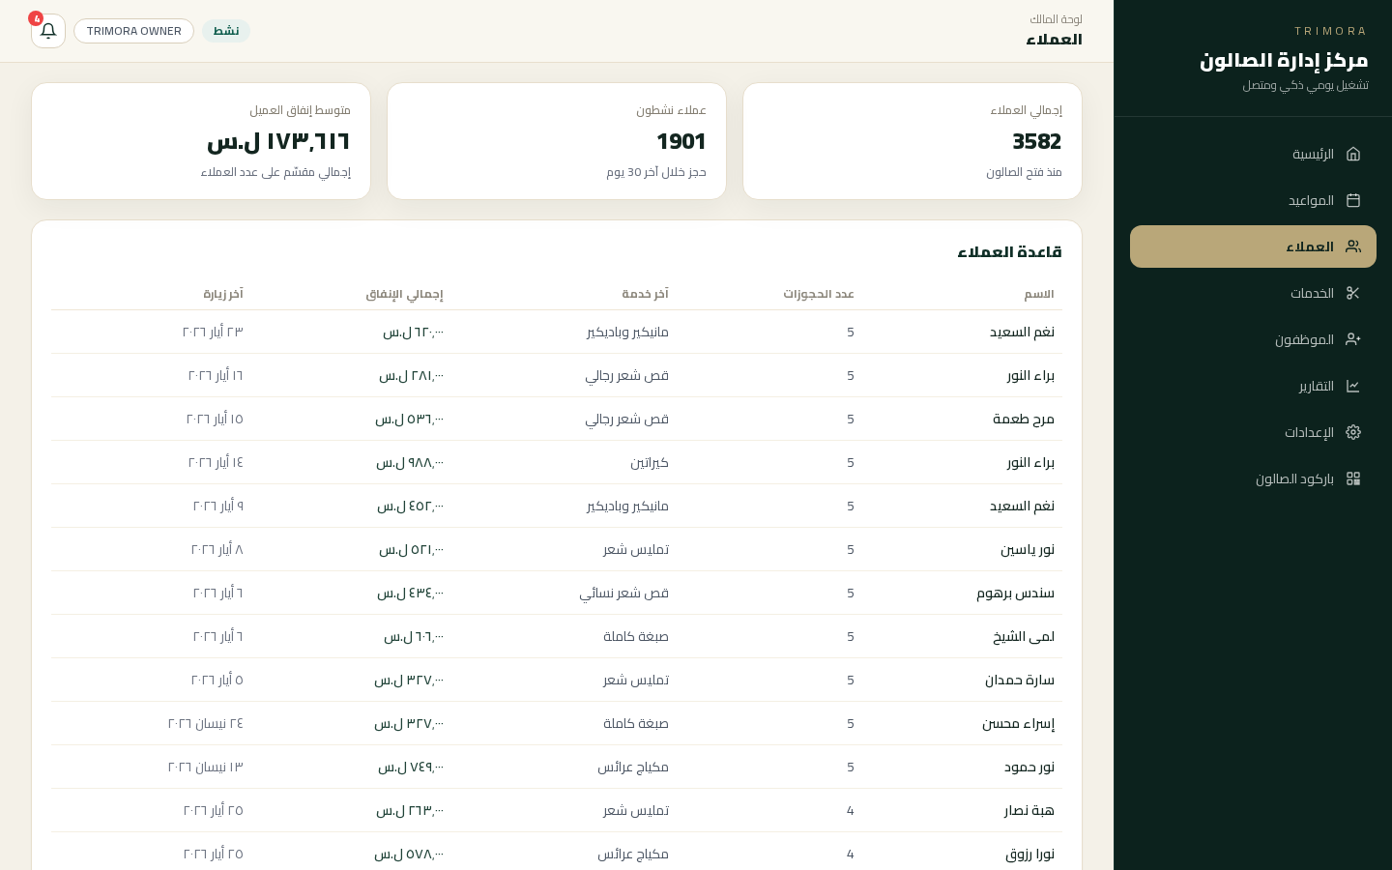Click customer name نور ياسين

tap(1028, 549)
